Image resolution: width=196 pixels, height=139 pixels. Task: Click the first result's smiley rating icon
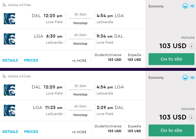185,6
